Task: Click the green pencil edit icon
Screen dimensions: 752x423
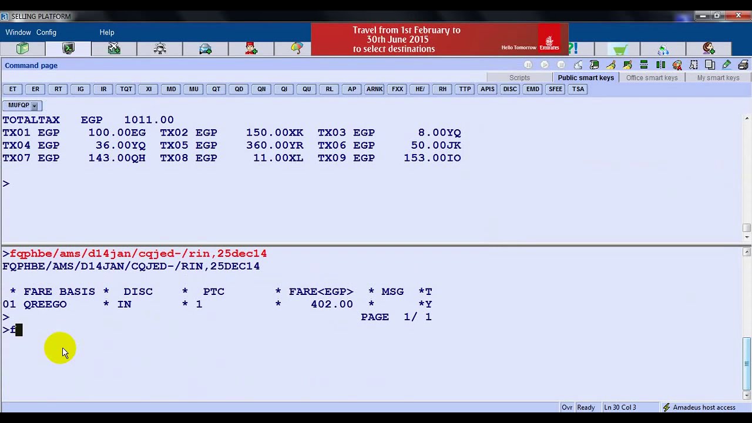Action: (727, 65)
